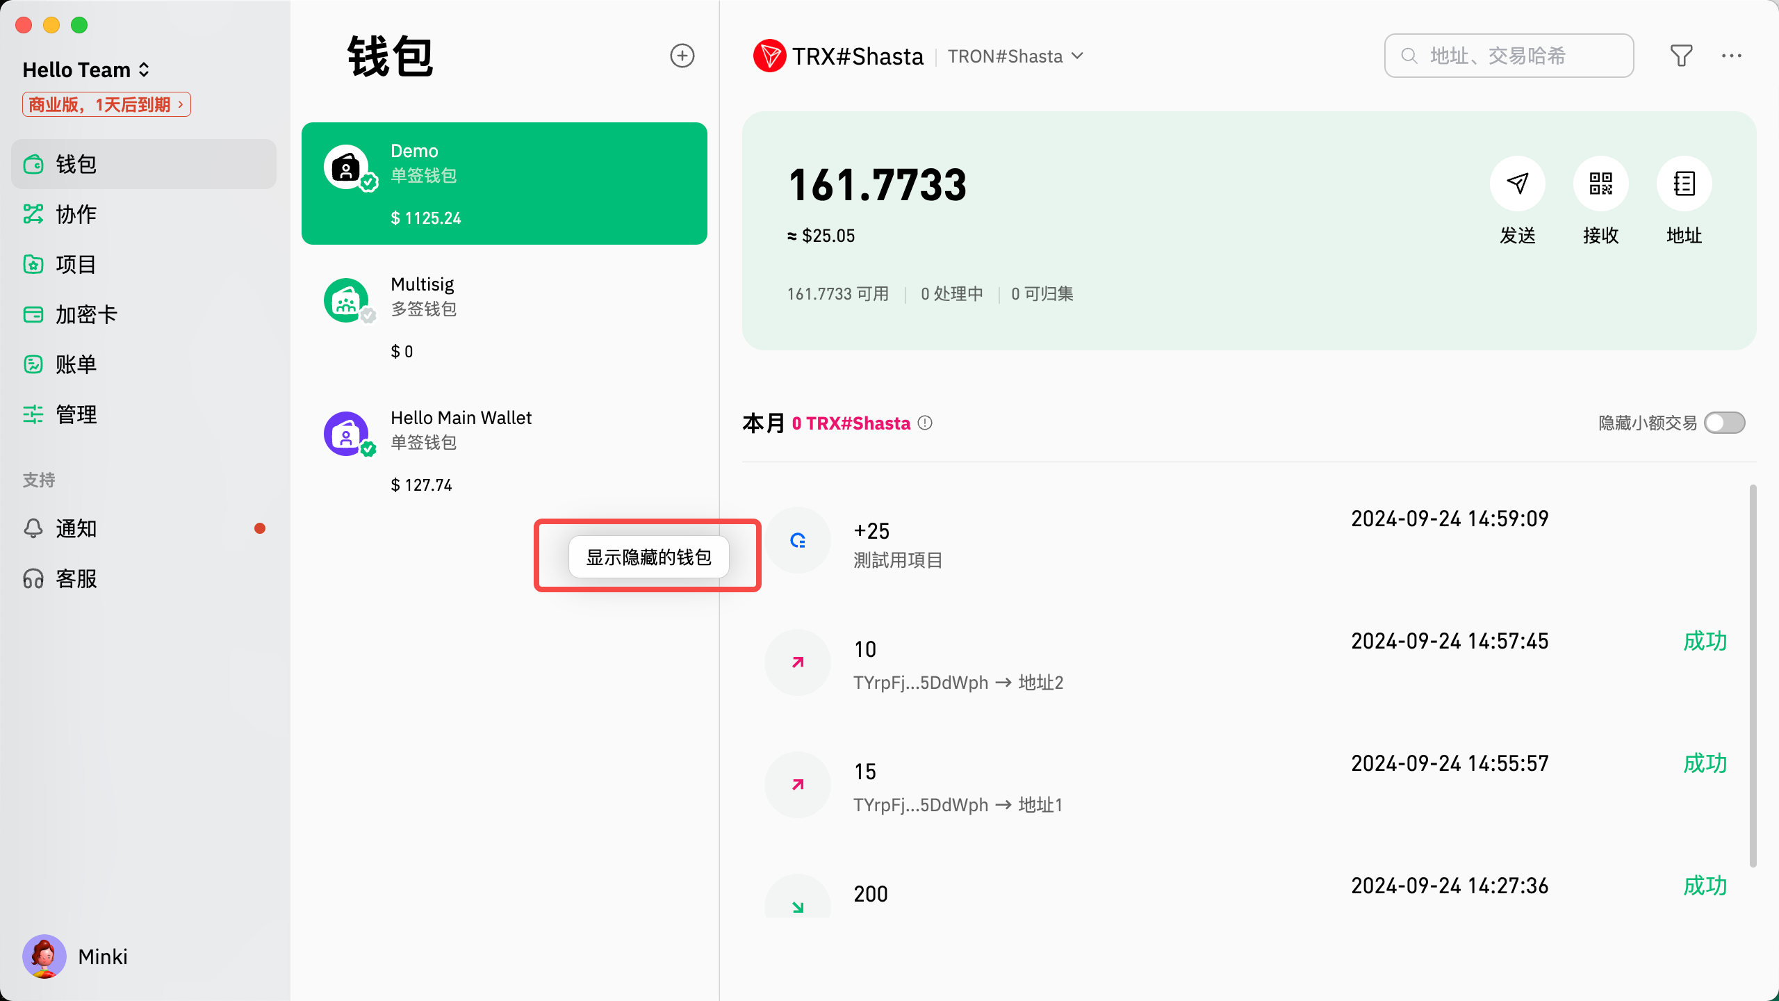Image resolution: width=1779 pixels, height=1001 pixels.
Task: Click the Send (发送) paper plane icon
Action: (1517, 184)
